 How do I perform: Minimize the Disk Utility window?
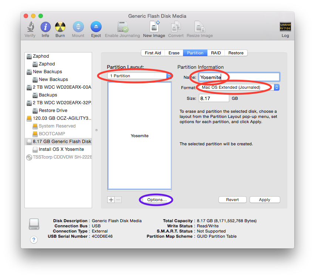pos(33,16)
